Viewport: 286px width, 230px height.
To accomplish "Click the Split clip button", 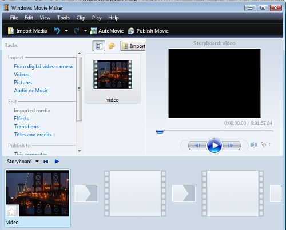I will (260, 144).
